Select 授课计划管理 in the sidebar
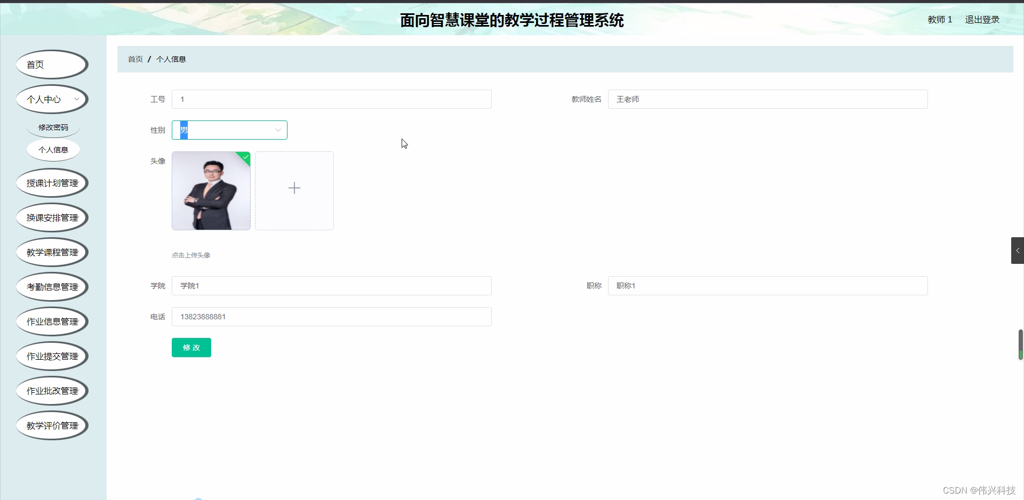The width and height of the screenshot is (1024, 500). tap(52, 182)
